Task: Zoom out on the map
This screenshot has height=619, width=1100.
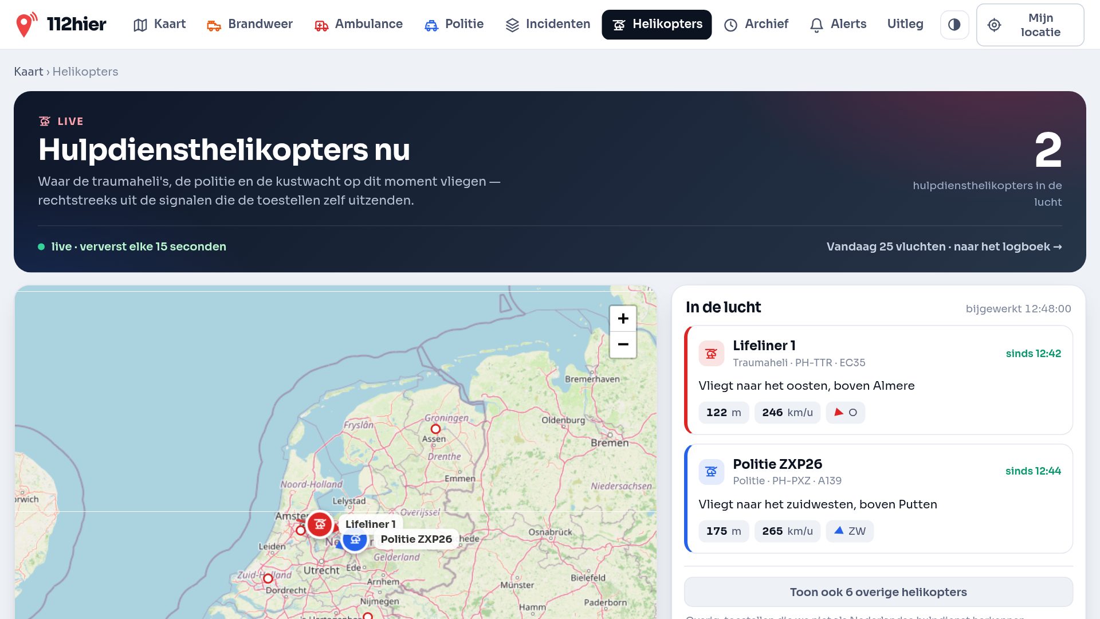Action: pyautogui.click(x=623, y=344)
